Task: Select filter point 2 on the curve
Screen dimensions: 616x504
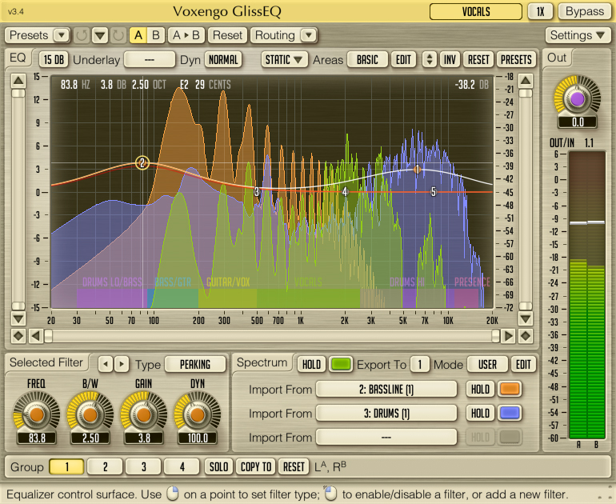Action: 142,162
